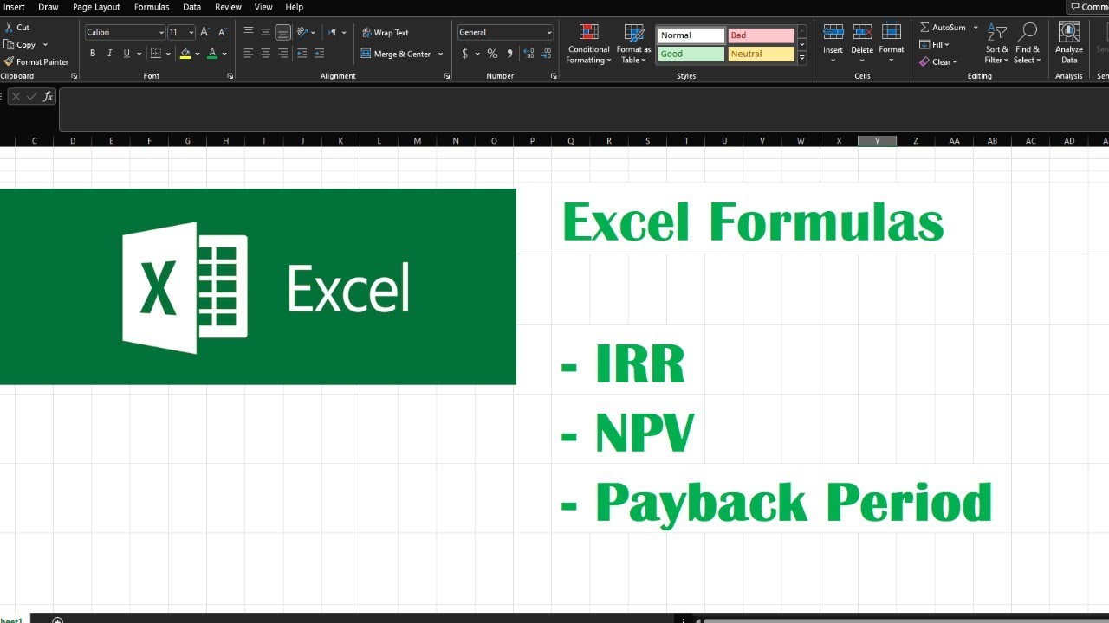
Task: Click the AutoSum button
Action: [943, 28]
